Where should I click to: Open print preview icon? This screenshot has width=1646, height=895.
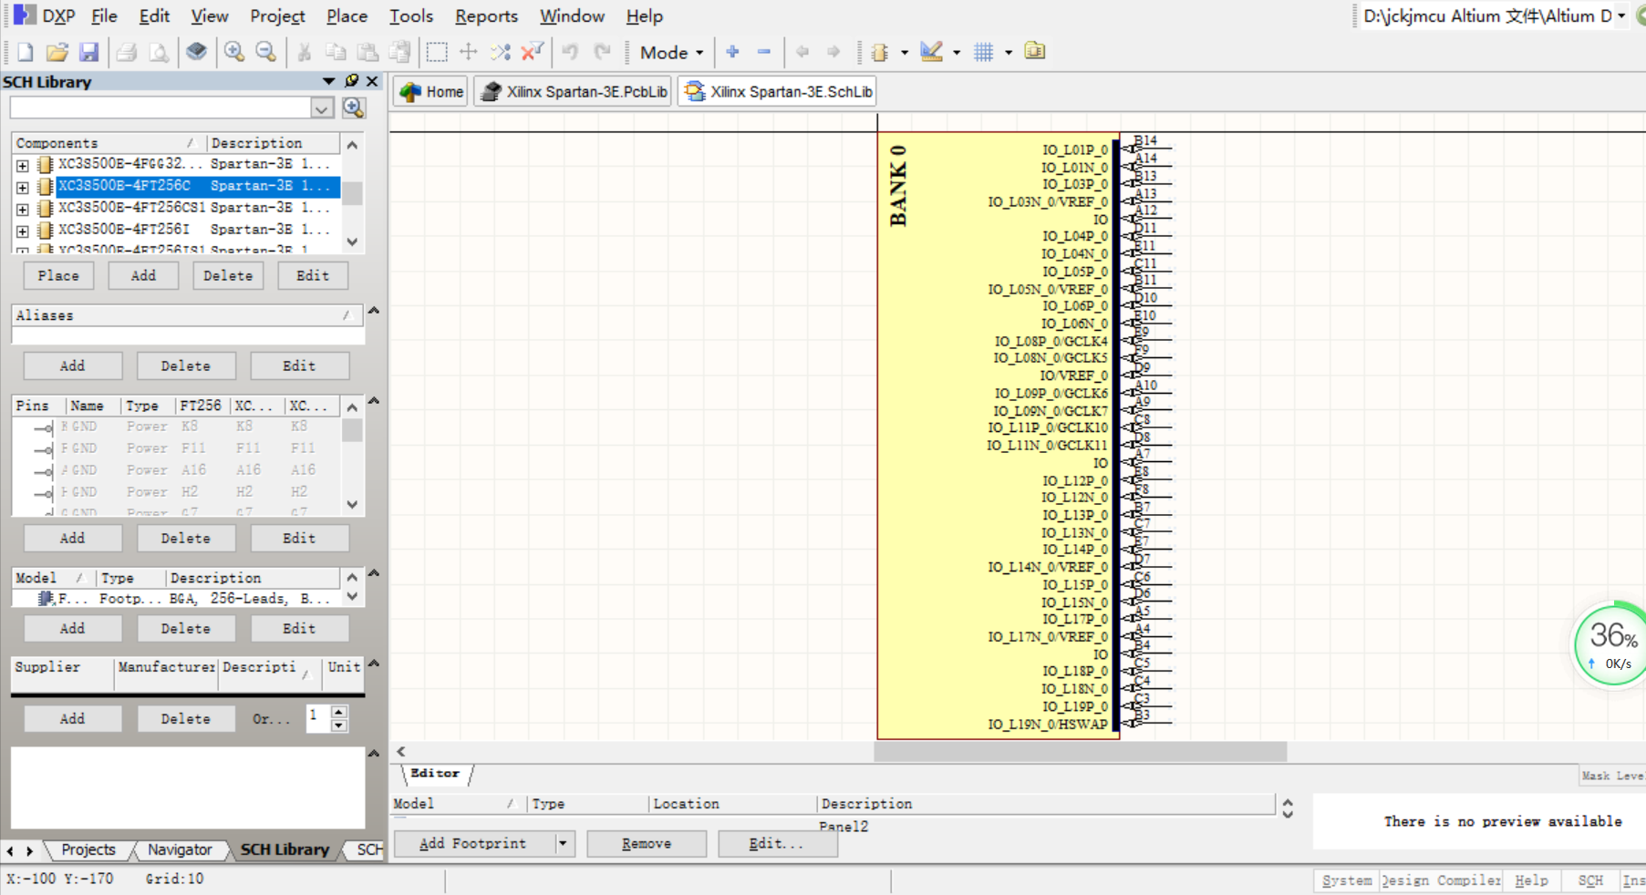click(158, 53)
